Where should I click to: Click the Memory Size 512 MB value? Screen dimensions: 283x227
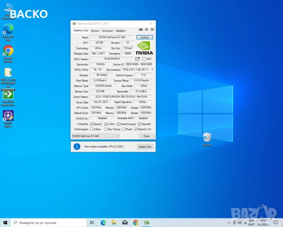pyautogui.click(x=100, y=91)
